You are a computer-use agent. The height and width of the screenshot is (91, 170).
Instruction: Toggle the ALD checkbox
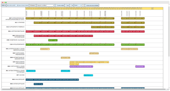point(66,5)
